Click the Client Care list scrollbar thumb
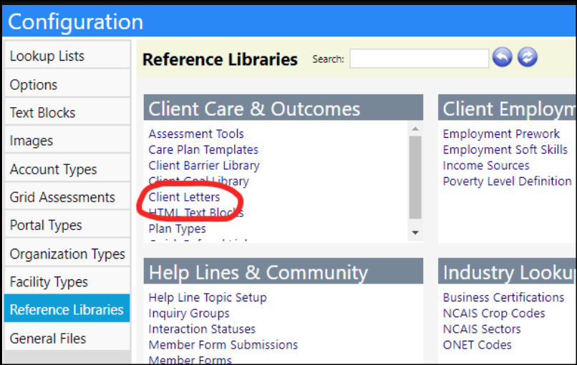The width and height of the screenshot is (577, 365). [x=415, y=177]
